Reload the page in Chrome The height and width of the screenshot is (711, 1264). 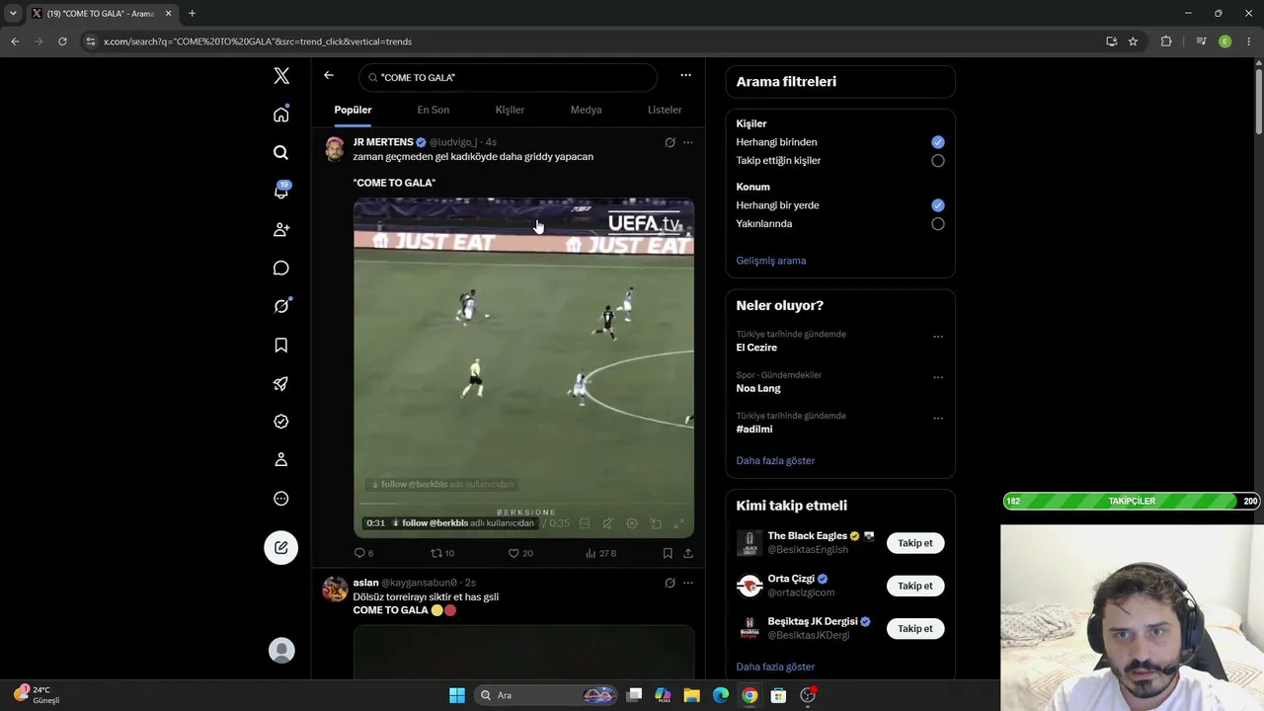pos(62,41)
